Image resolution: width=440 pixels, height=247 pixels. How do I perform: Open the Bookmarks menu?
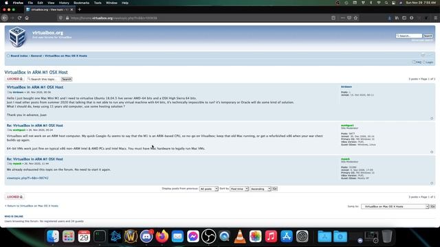(x=81, y=3)
